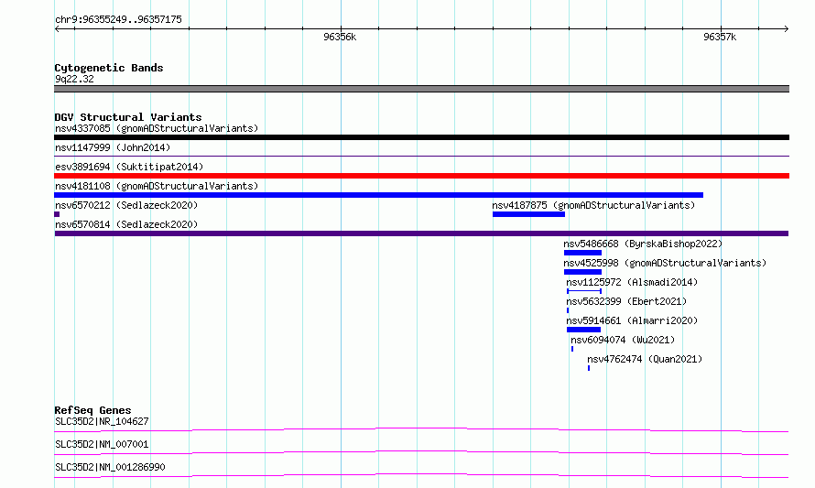This screenshot has height=488, width=815.
Task: Select the nsv4187875 (gnomADStructuralVariants) label
Action: tap(593, 205)
